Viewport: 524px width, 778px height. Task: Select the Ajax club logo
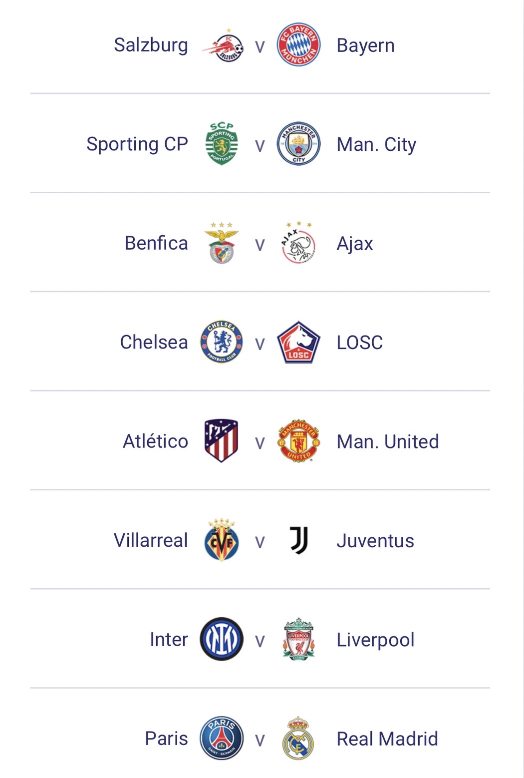click(x=298, y=243)
